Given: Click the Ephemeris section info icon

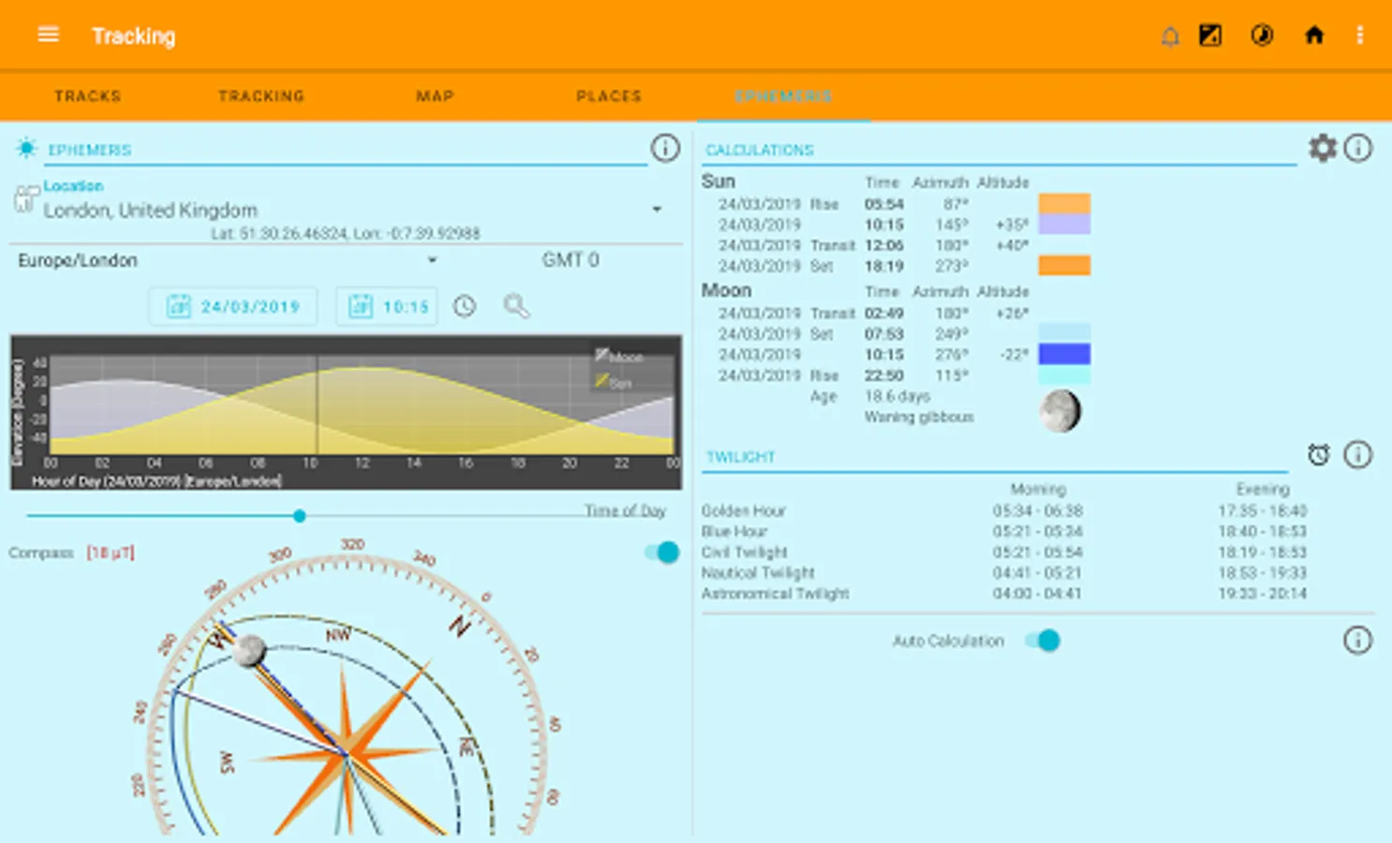Looking at the screenshot, I should 665,148.
